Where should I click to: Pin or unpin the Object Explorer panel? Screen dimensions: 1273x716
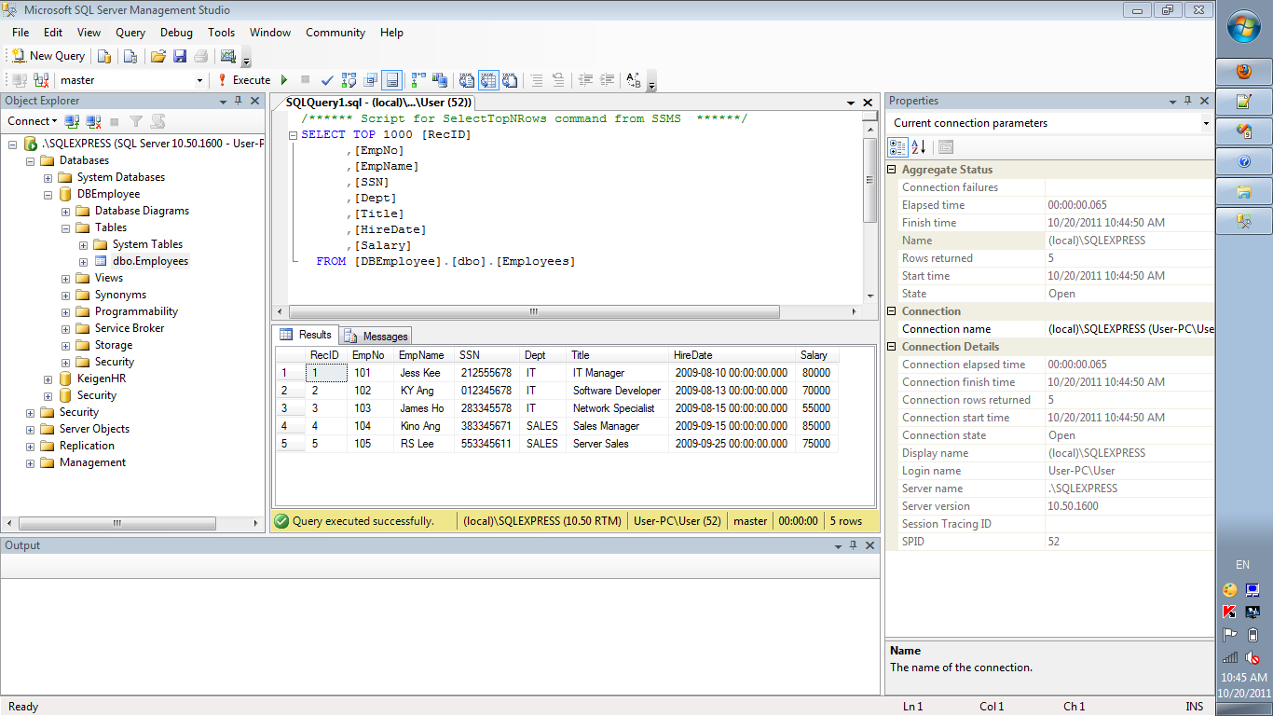click(239, 101)
